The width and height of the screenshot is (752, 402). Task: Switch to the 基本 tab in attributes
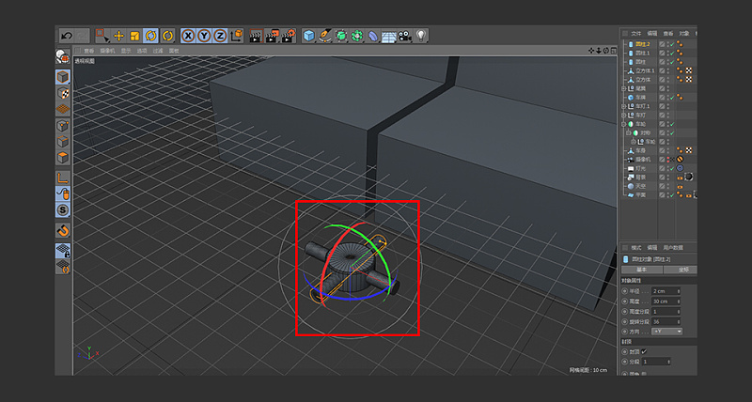pyautogui.click(x=642, y=270)
